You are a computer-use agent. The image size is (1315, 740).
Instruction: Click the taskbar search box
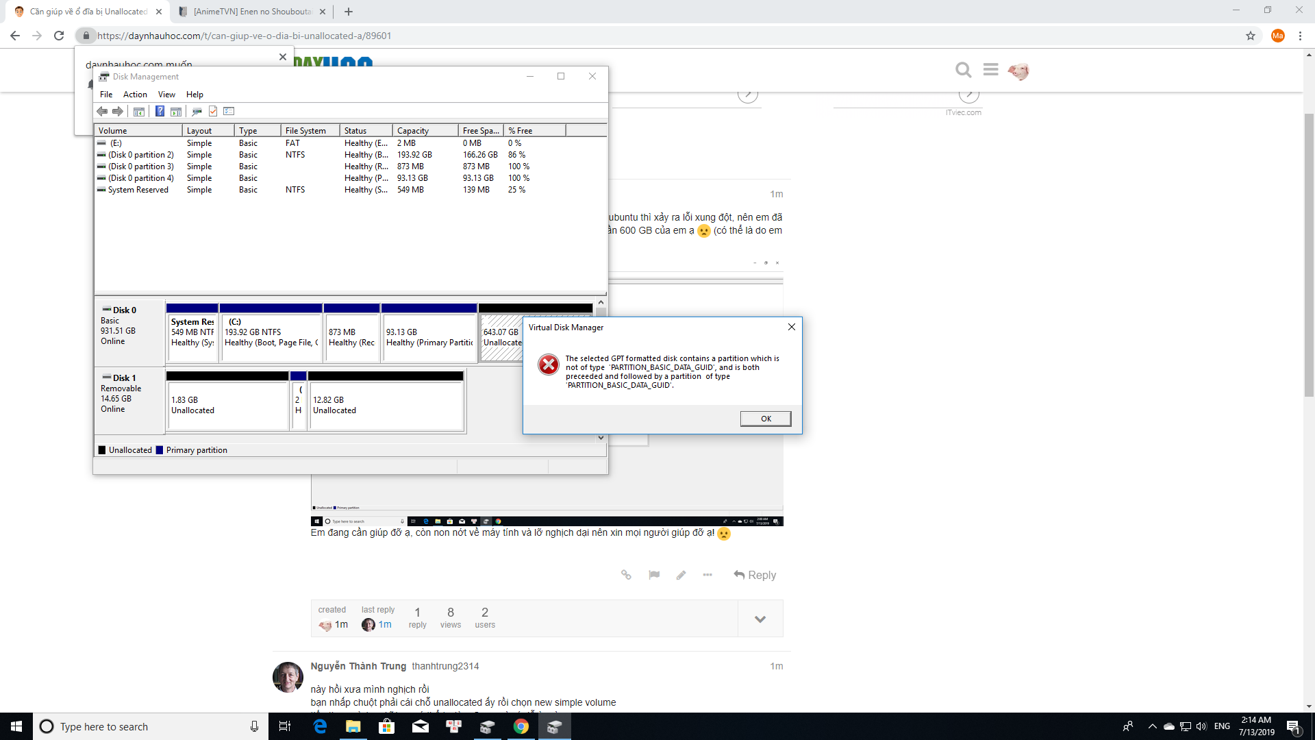point(150,726)
